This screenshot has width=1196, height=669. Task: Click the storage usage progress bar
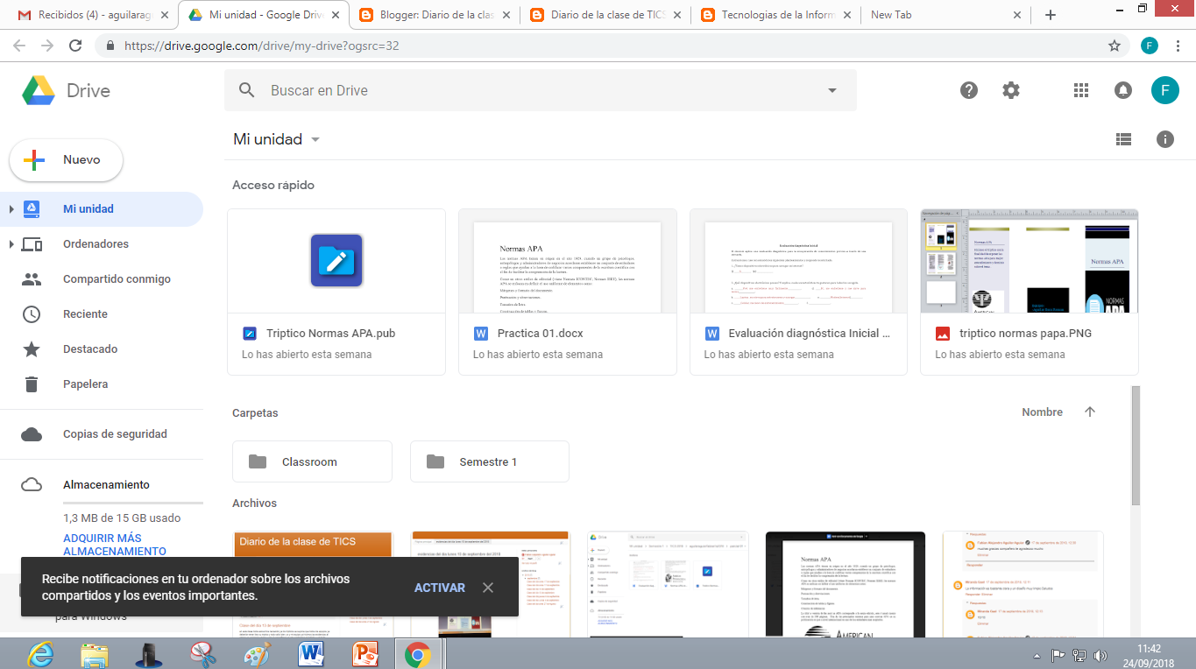[132, 504]
